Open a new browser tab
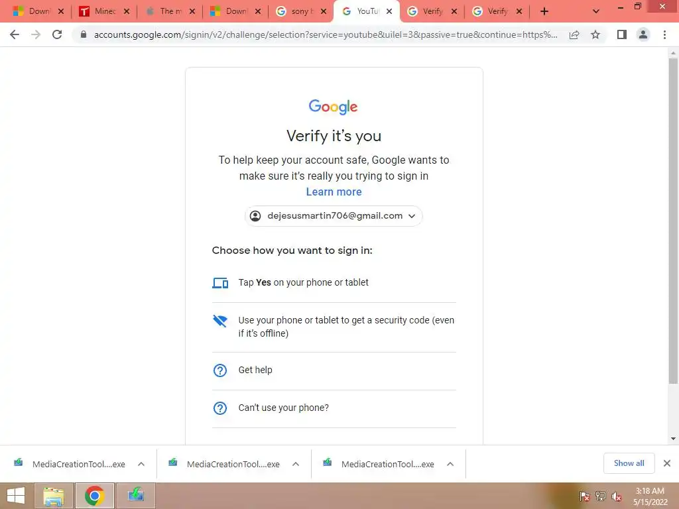Image resolution: width=679 pixels, height=509 pixels. (x=544, y=11)
